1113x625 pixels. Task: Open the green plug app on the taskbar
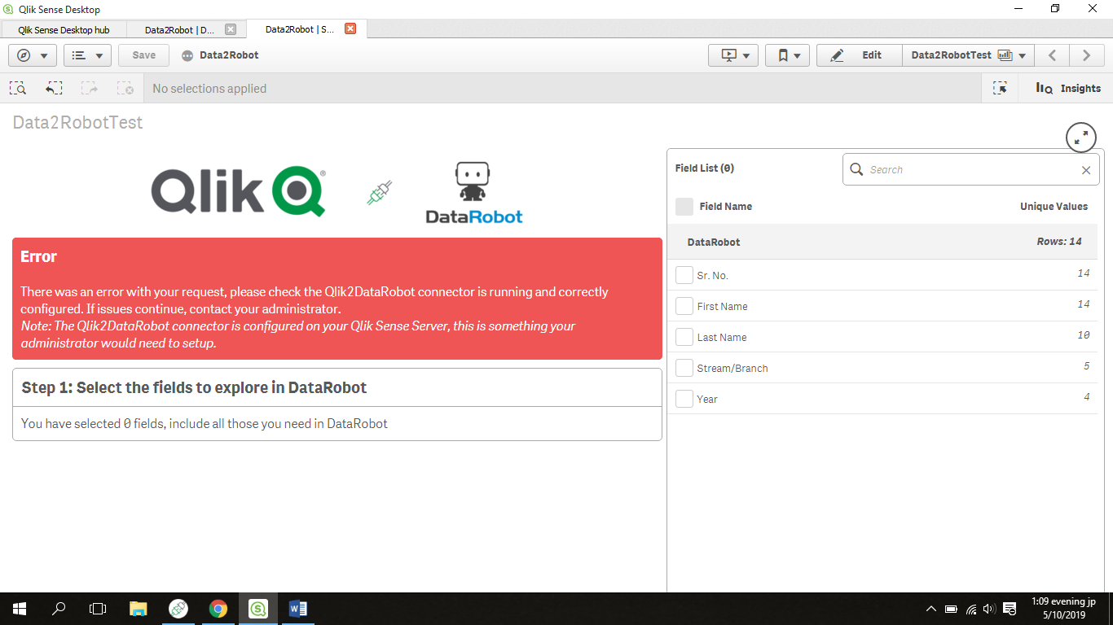178,609
